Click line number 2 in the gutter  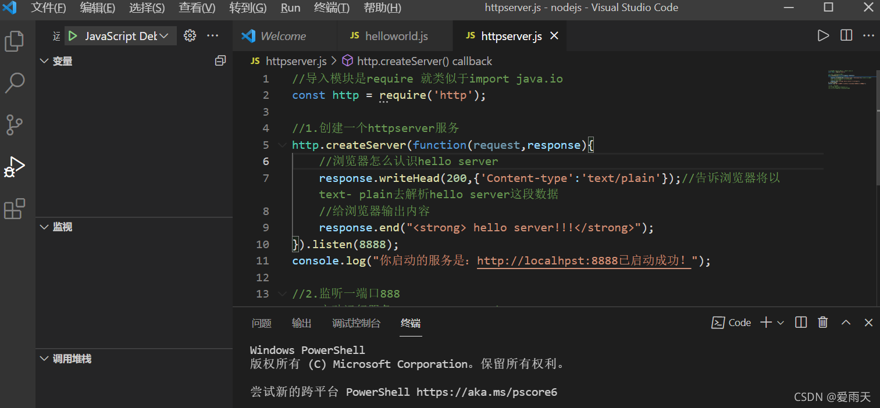266,95
